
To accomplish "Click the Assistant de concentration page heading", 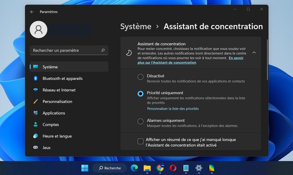I will [x=213, y=26].
